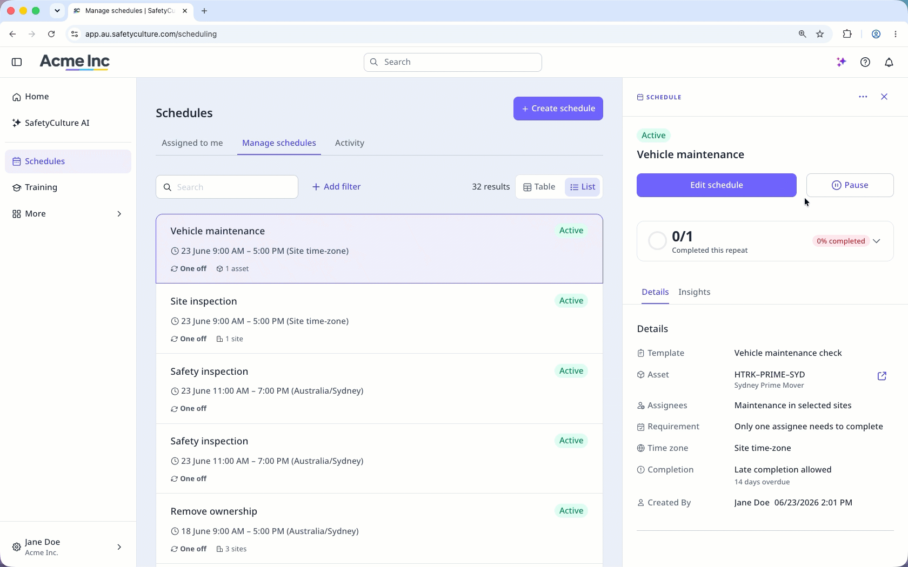Click the Create schedule button

click(x=558, y=109)
